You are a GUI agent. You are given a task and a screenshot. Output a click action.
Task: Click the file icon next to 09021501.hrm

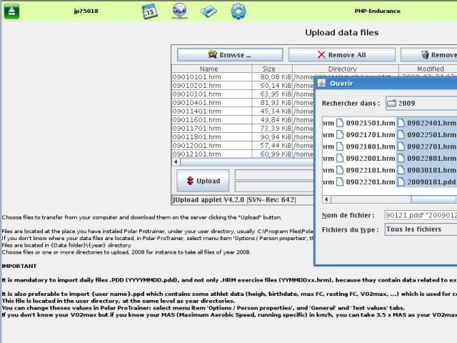pyautogui.click(x=340, y=122)
